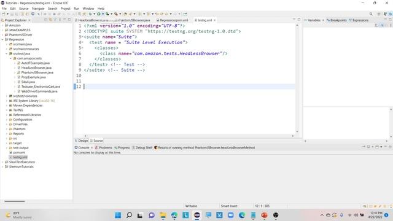This screenshot has height=221, width=393.
Task: Expand the Maven Dependencies node
Action: 7,106
